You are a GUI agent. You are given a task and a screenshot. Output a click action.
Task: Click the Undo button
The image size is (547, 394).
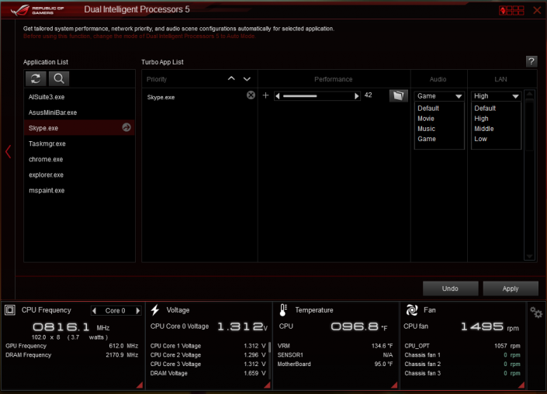tap(450, 289)
